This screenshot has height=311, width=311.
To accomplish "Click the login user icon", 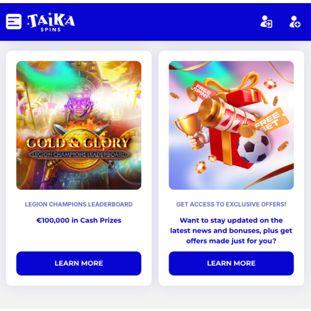I will [x=266, y=22].
